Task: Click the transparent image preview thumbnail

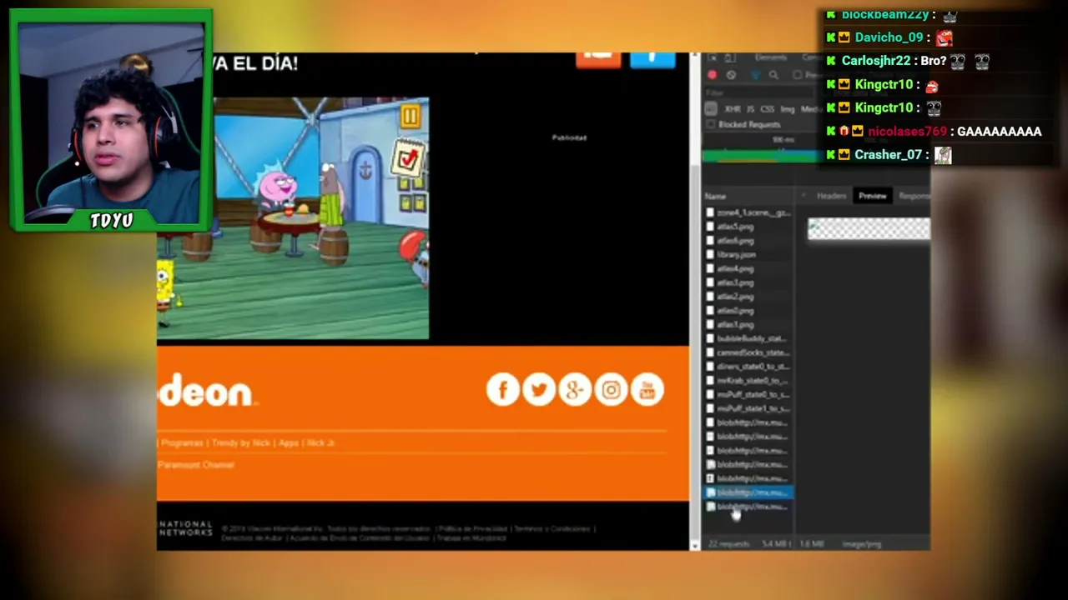Action: click(x=869, y=229)
